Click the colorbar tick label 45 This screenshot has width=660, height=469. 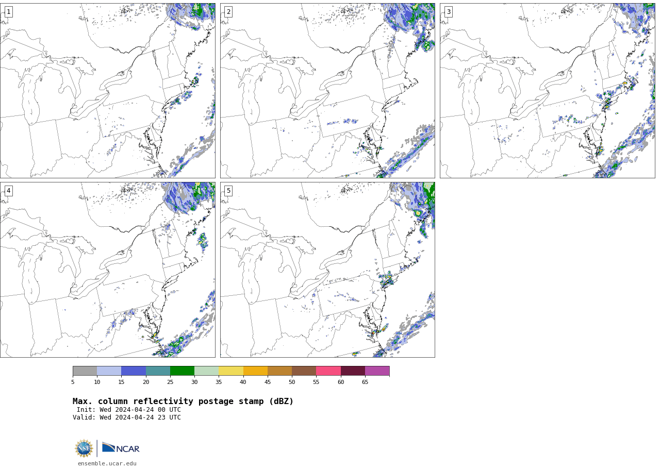(268, 382)
